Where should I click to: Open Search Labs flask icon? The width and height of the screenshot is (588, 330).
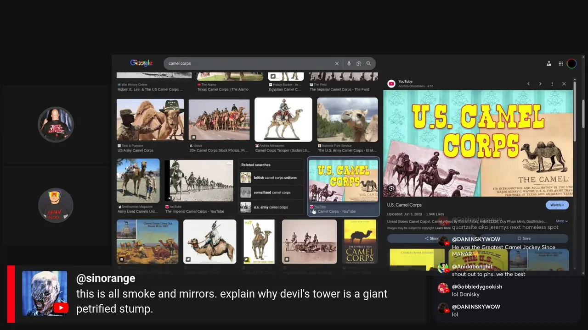(549, 64)
